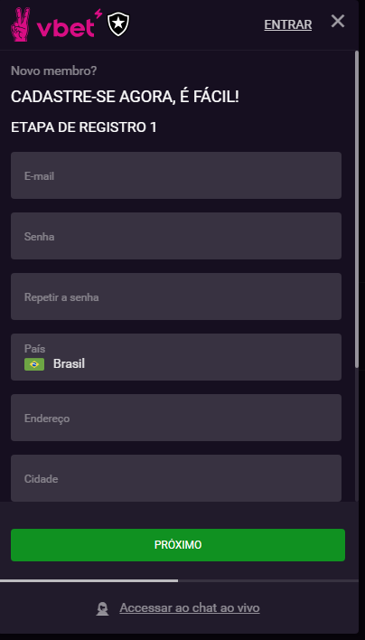Click the Brazil flag icon
The height and width of the screenshot is (640, 365).
34,364
